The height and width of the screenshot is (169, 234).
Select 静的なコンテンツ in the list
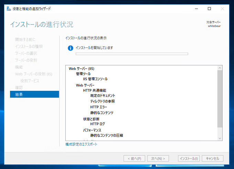point(102,113)
